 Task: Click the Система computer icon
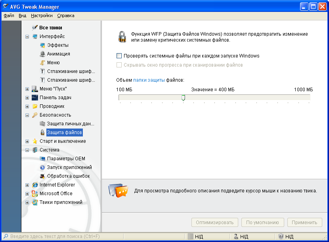point(35,150)
